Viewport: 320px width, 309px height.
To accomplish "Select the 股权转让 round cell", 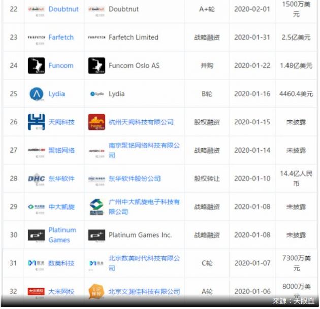I will (x=207, y=179).
